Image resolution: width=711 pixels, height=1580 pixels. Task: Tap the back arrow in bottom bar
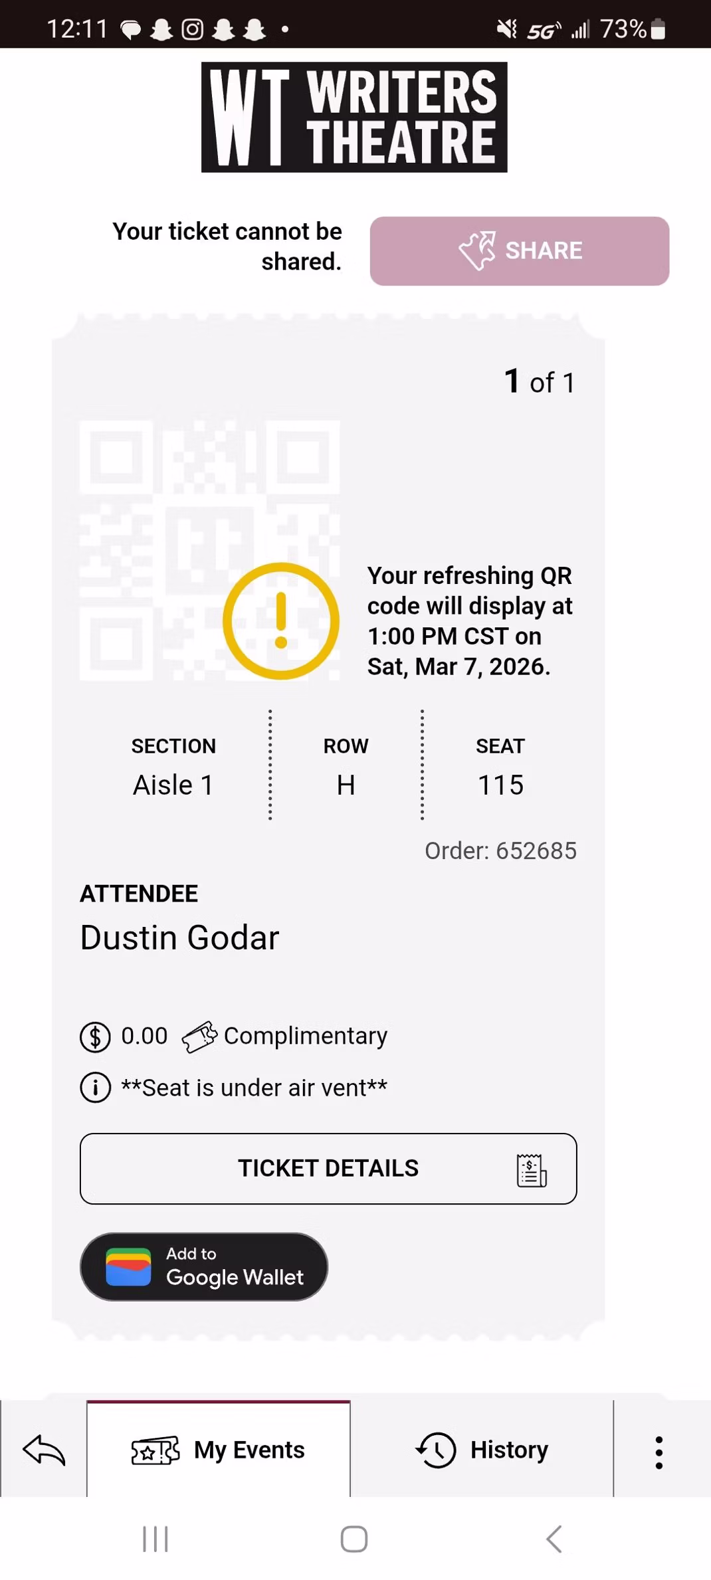[44, 1450]
